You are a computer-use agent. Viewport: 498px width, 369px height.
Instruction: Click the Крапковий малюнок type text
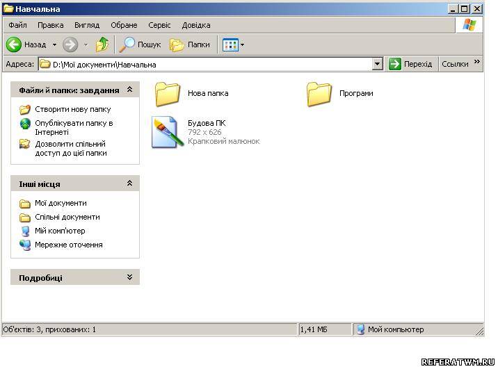point(223,141)
